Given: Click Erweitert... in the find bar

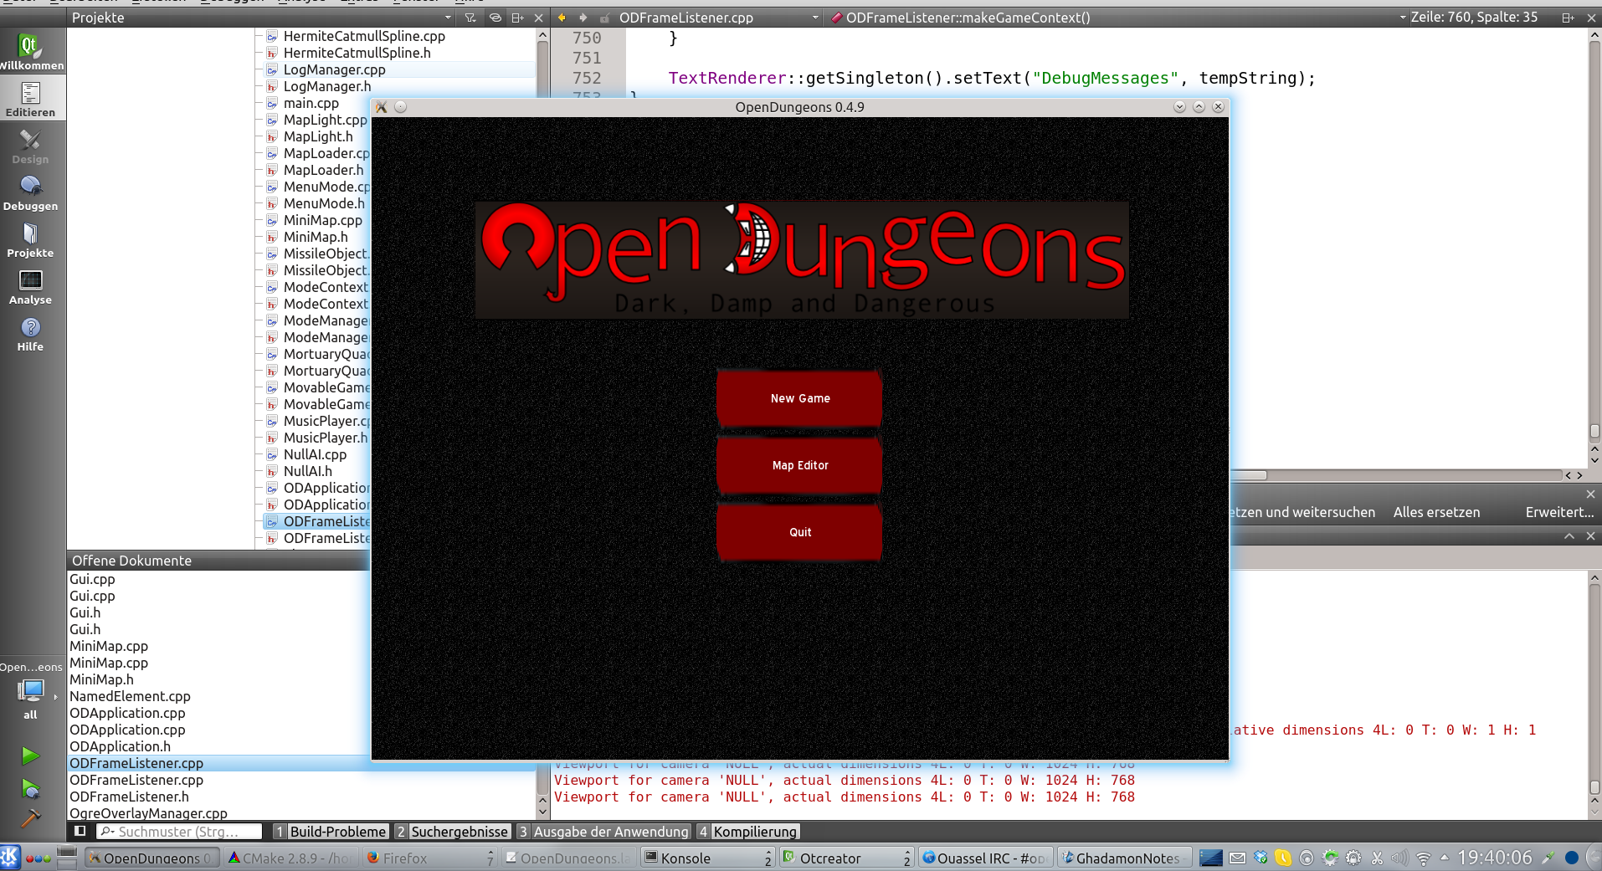Looking at the screenshot, I should [1559, 512].
